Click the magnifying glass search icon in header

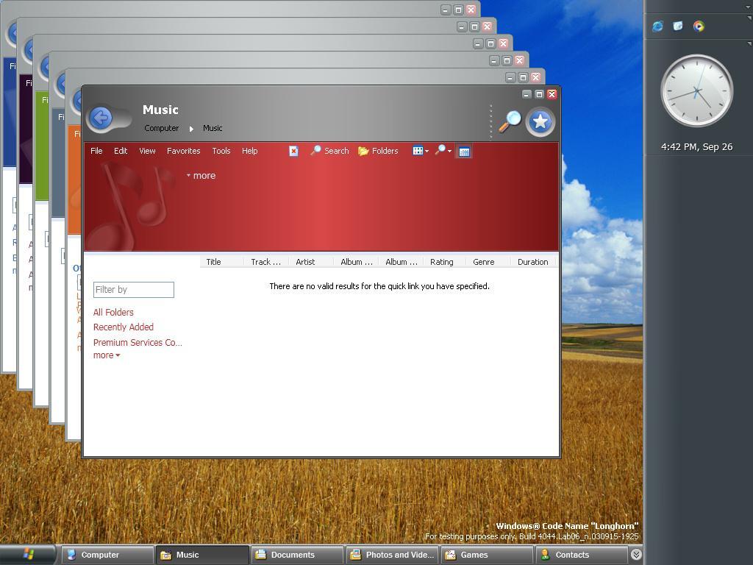pyautogui.click(x=510, y=121)
